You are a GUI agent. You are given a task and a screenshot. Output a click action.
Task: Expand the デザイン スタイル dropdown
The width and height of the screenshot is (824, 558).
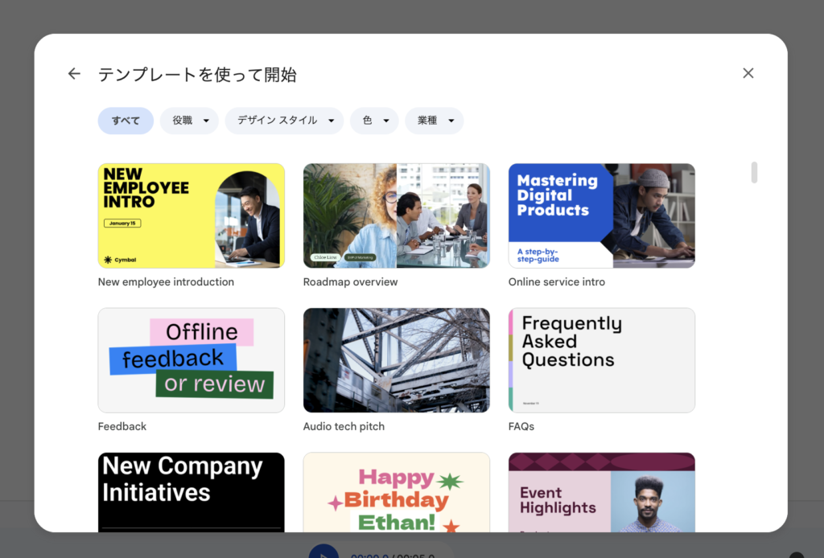tap(284, 121)
